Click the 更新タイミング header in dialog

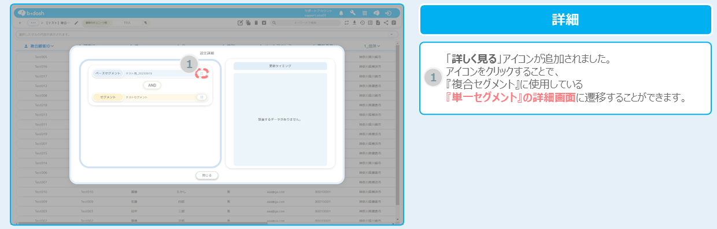(280, 66)
